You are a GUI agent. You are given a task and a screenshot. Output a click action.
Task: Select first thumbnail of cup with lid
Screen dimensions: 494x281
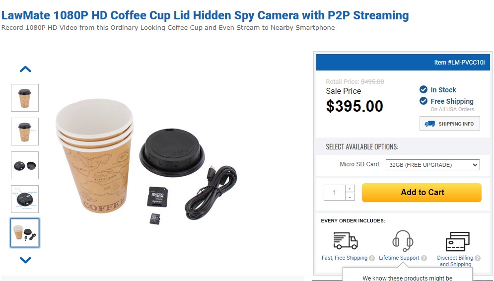point(25,98)
